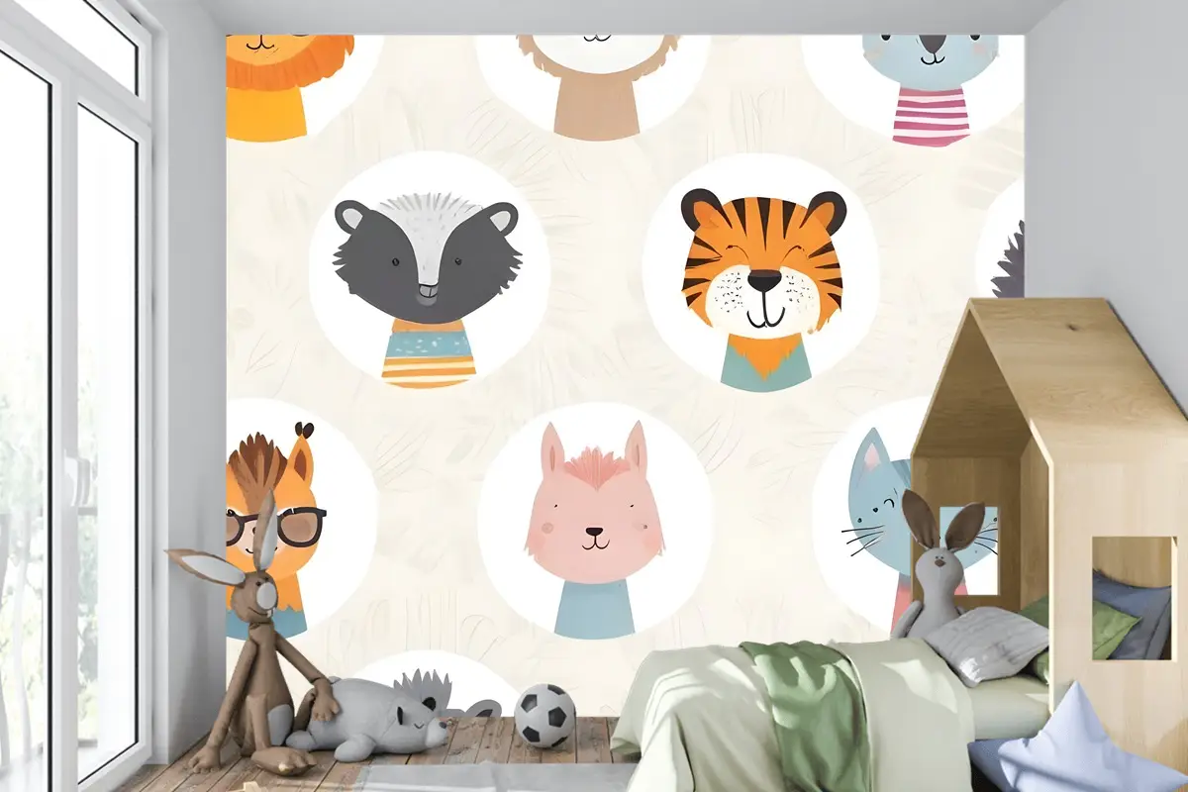
Task: Click the badger's striped orange and teal shirt
Action: point(429,353)
